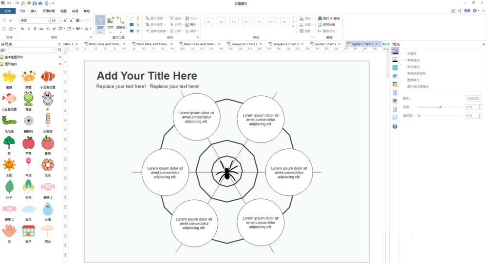487x263 pixels.
Task: Close the Spider Chart 2 tab
Action: [x=376, y=44]
